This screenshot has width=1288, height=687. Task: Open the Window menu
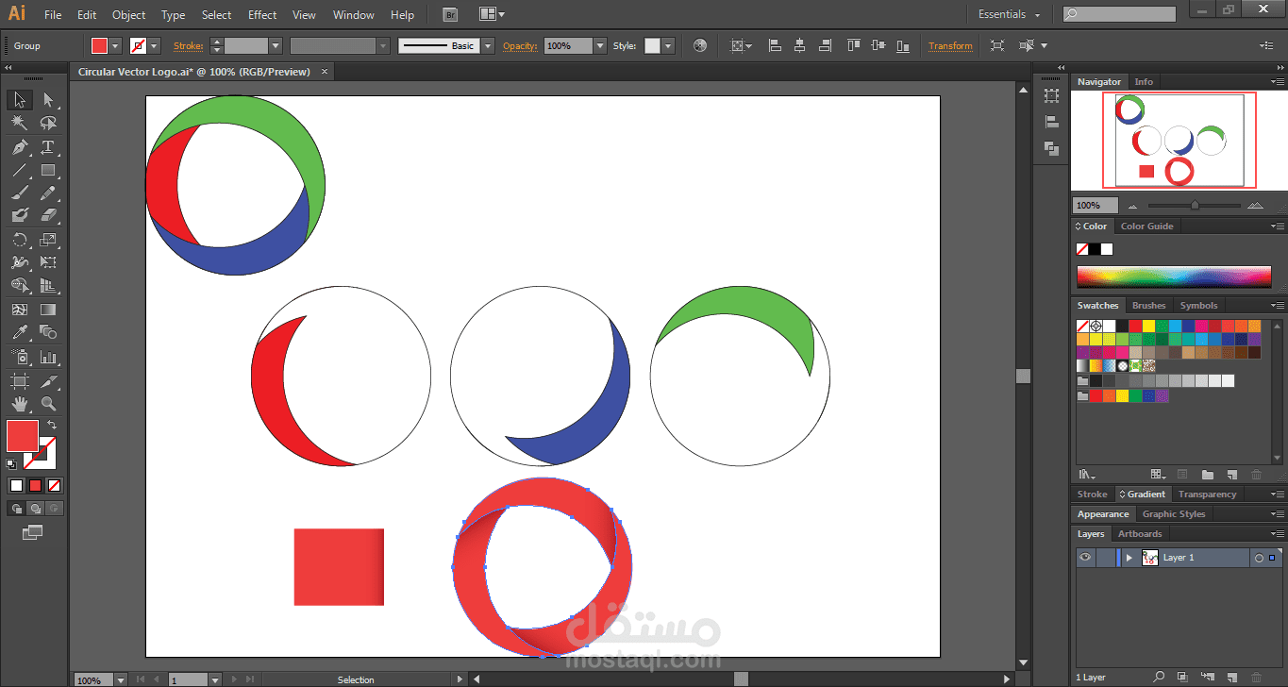pos(354,15)
